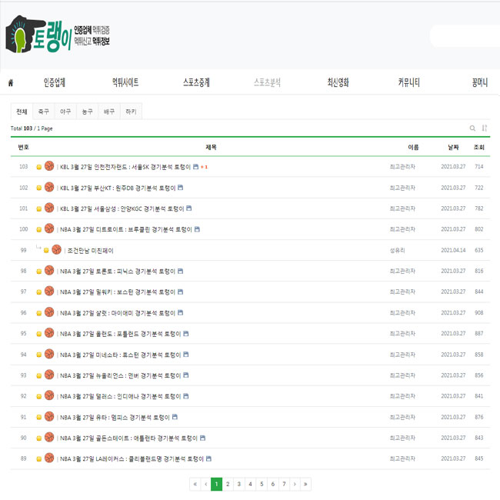The height and width of the screenshot is (500, 500).
Task: Click basketball icon on post 97
Action: click(x=49, y=291)
